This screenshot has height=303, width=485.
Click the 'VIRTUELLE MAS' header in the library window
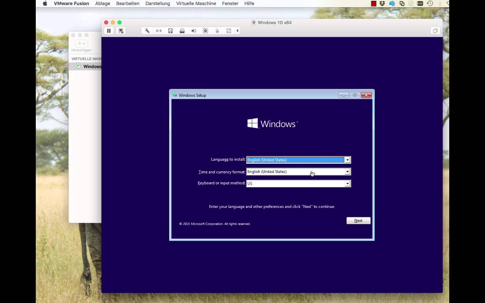click(x=86, y=59)
